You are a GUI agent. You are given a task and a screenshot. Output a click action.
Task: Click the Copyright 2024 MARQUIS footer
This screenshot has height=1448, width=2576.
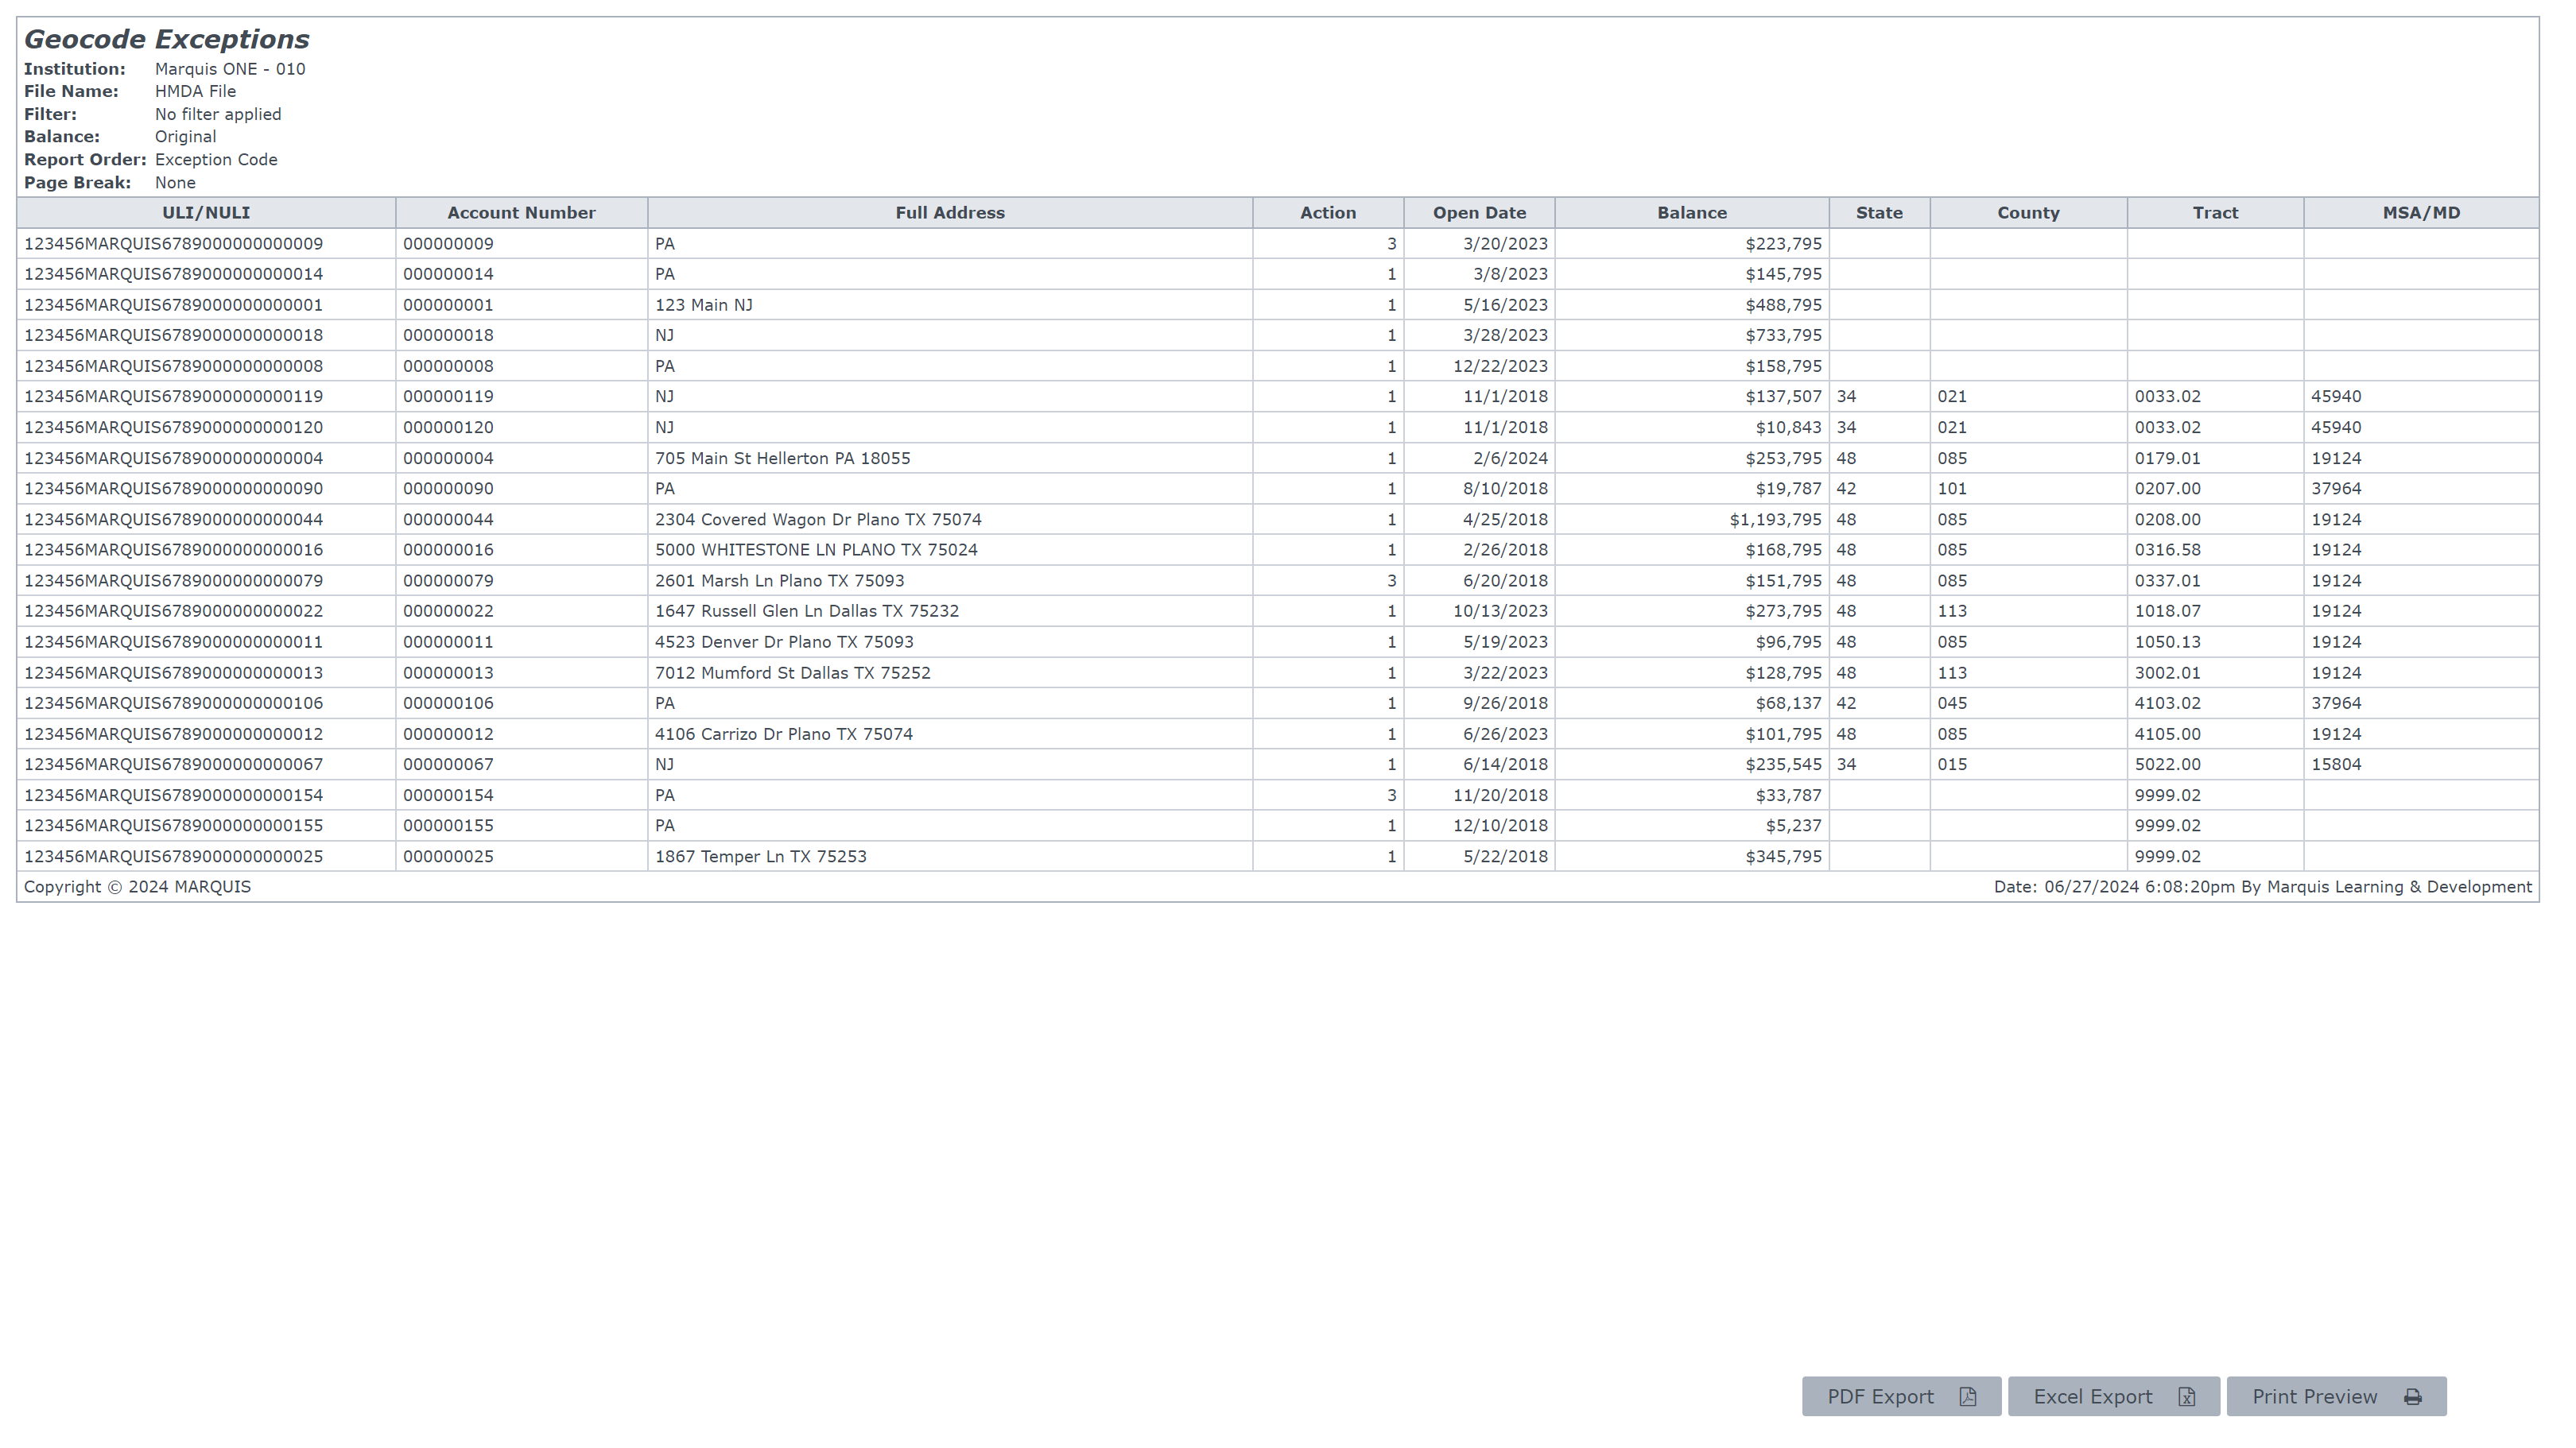(x=137, y=888)
